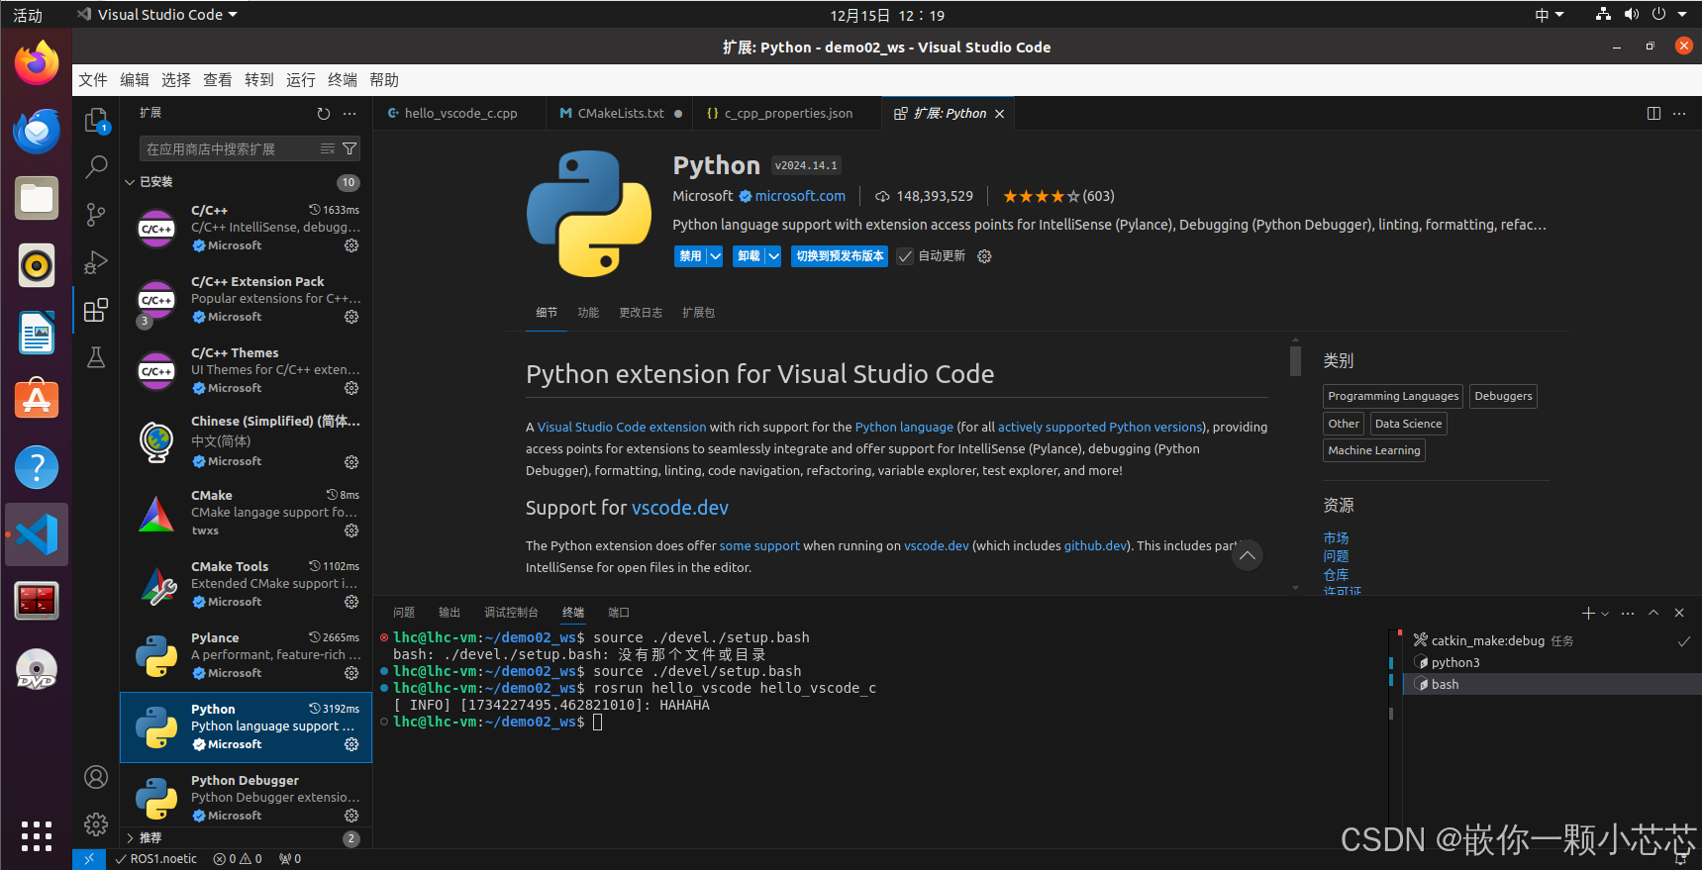Switch to Debug Console panel tab
Image resolution: width=1702 pixels, height=870 pixels.
[511, 613]
